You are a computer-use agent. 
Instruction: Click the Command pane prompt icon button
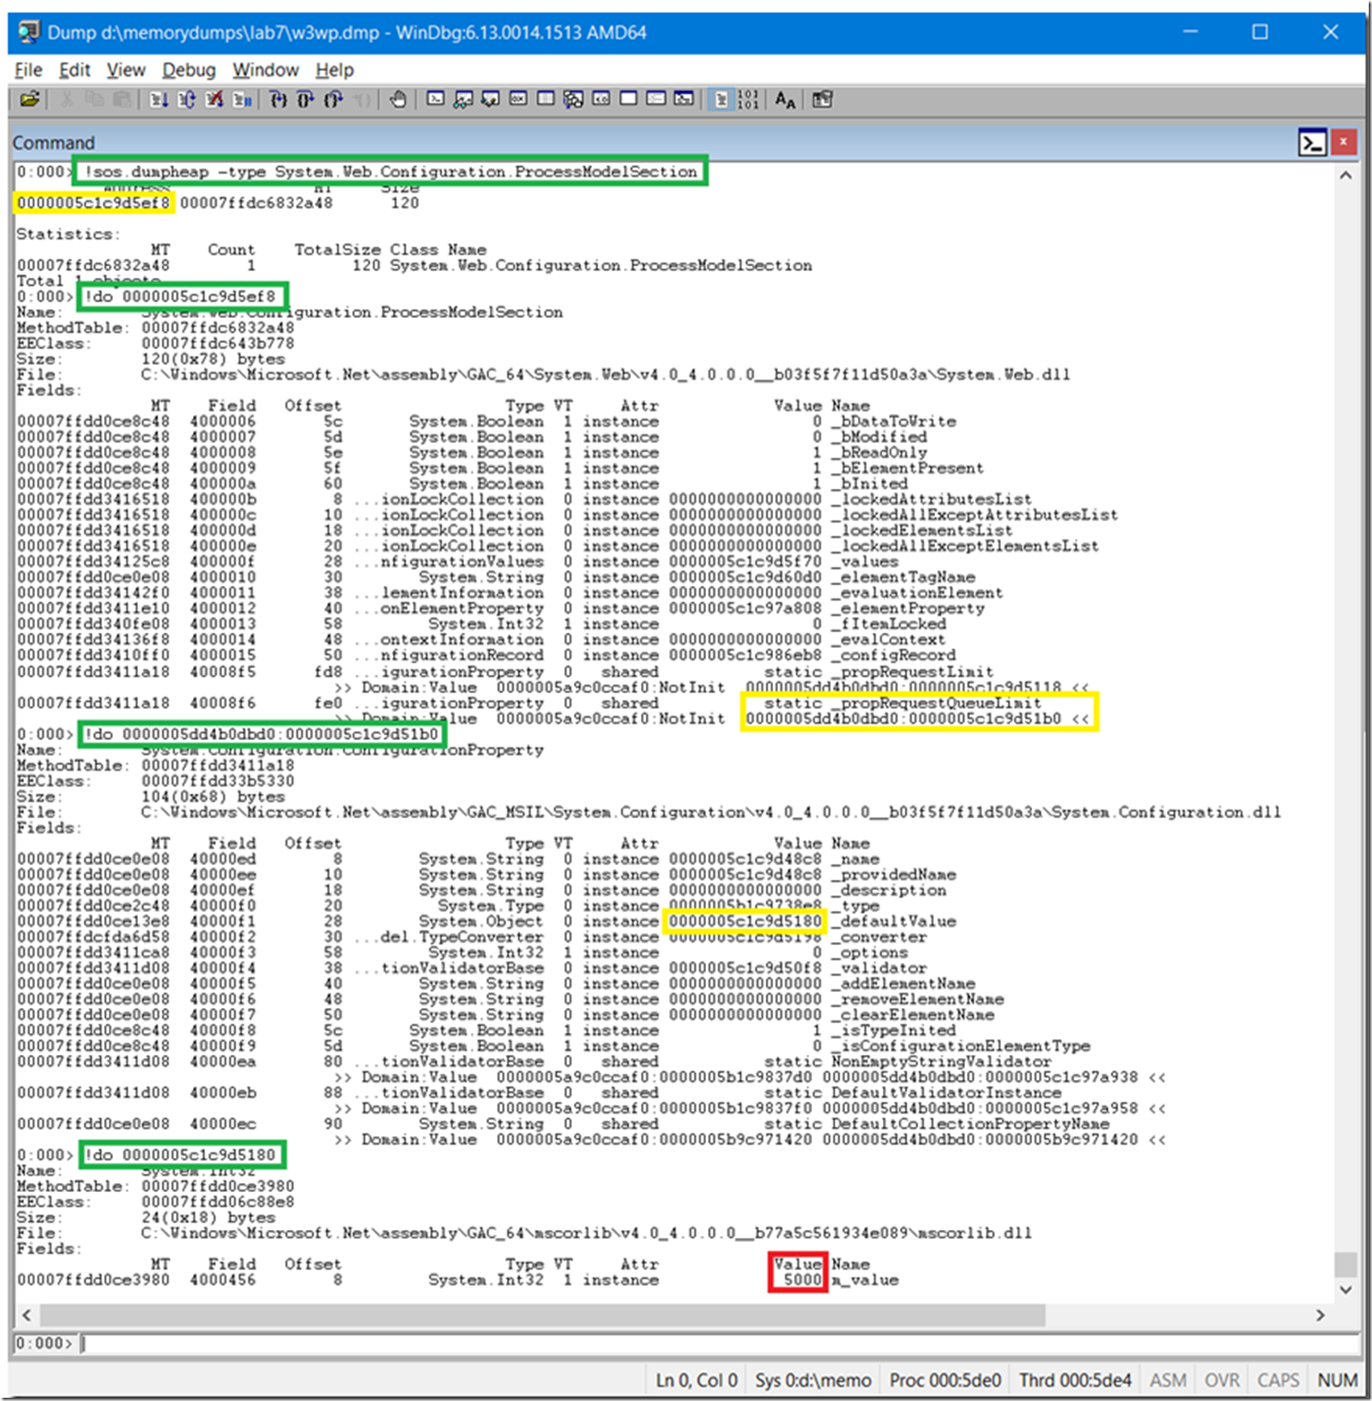pos(1312,143)
